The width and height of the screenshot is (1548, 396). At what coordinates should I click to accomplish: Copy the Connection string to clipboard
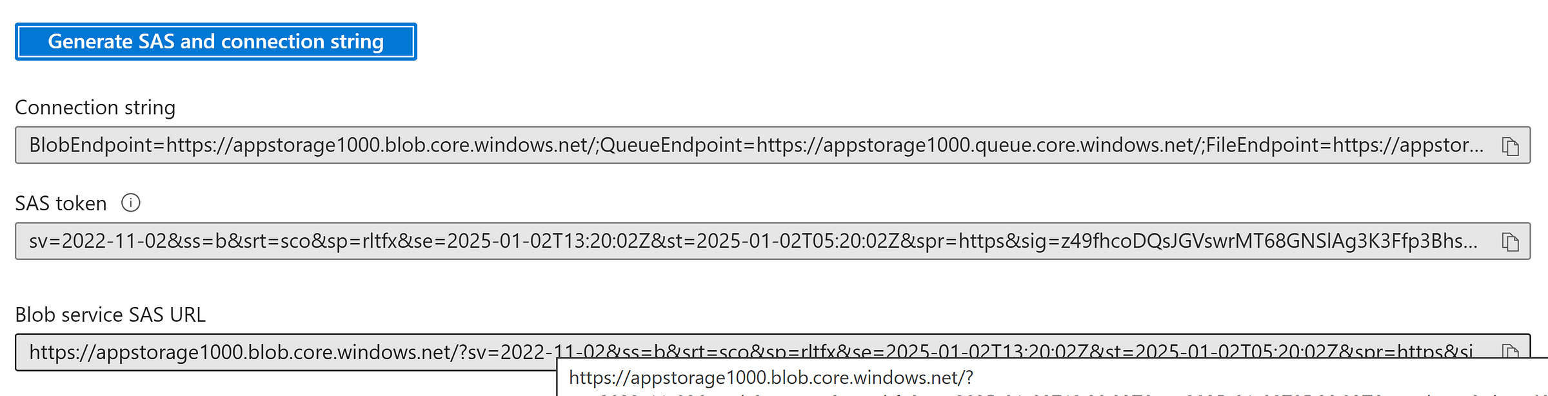click(x=1510, y=146)
